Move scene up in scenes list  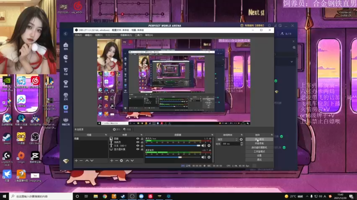point(87,160)
